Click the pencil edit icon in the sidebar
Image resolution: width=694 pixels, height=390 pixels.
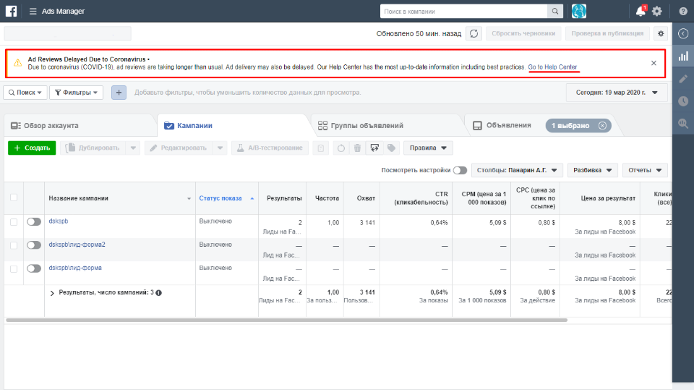click(683, 78)
